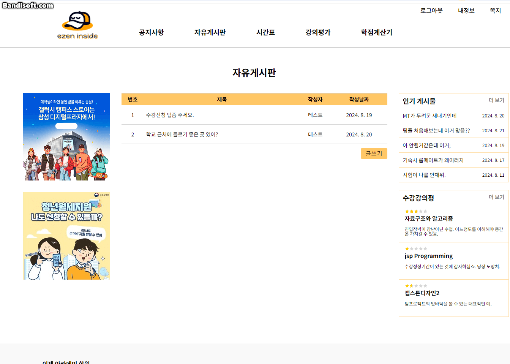Click the 번호 column header
Viewport: 510px width, 364px height.
(x=133, y=100)
